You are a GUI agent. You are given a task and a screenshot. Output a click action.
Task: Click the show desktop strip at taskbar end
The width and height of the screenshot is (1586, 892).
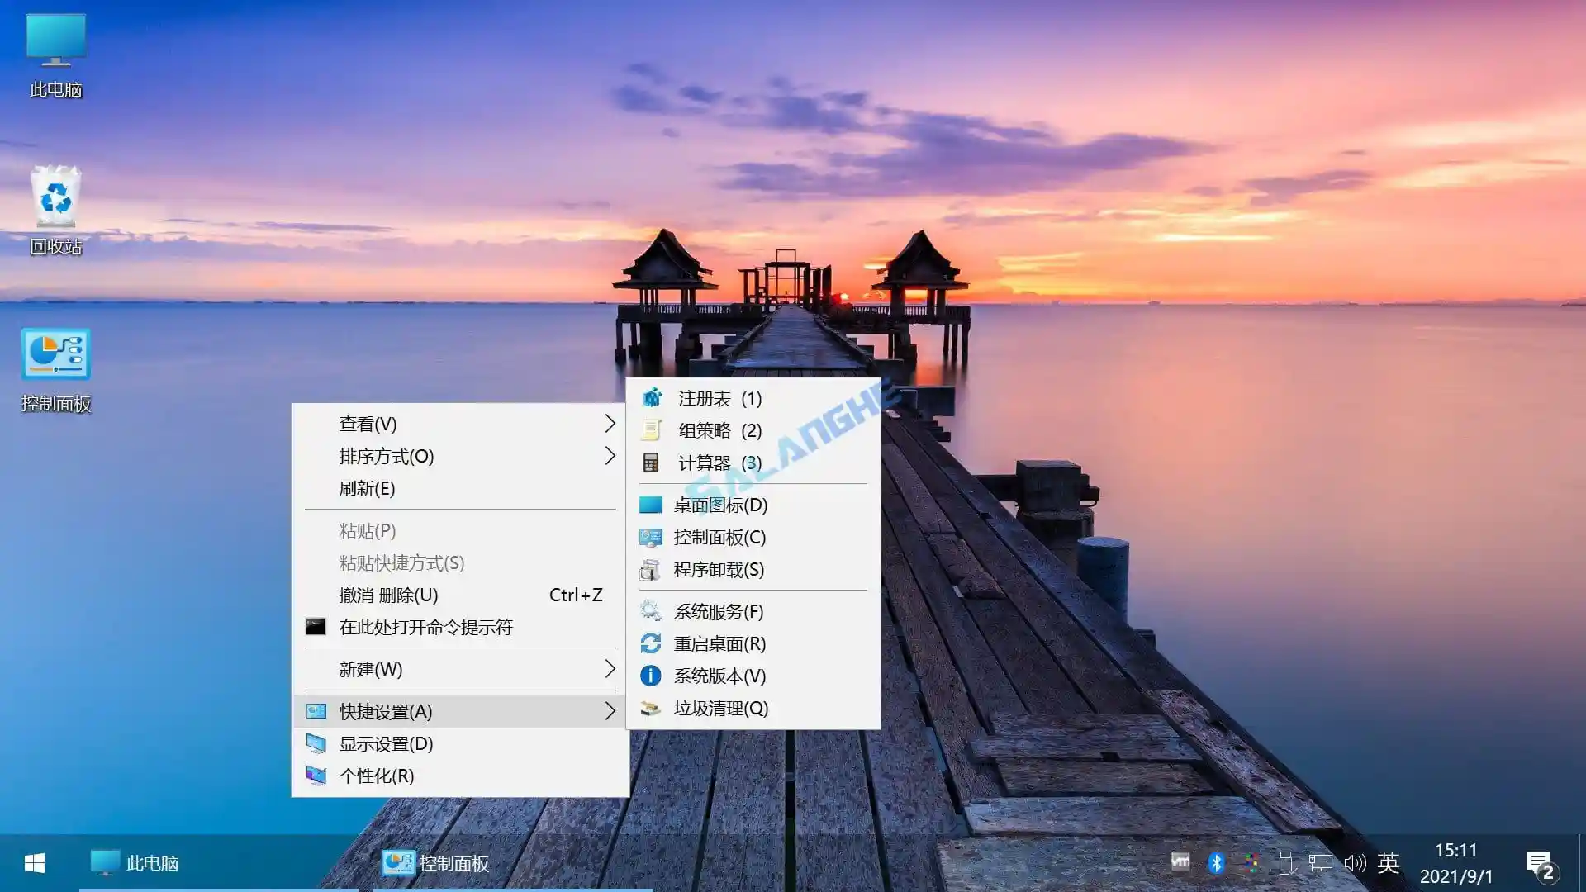tap(1582, 863)
